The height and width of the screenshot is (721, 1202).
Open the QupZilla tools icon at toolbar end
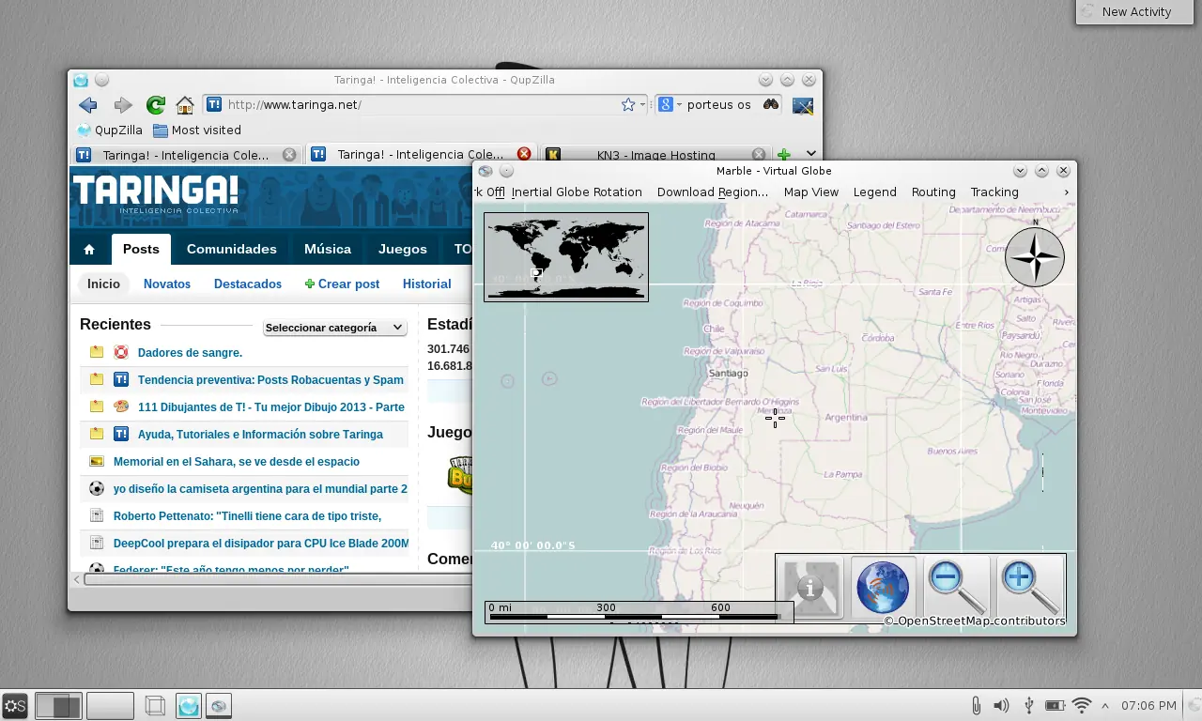[803, 105]
